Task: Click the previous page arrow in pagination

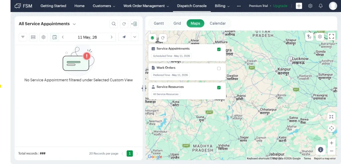Action: [123, 154]
